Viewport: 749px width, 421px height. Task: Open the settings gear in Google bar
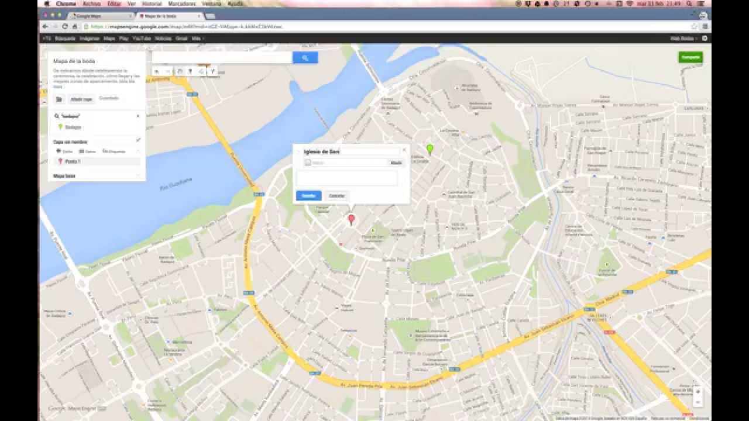pyautogui.click(x=705, y=38)
